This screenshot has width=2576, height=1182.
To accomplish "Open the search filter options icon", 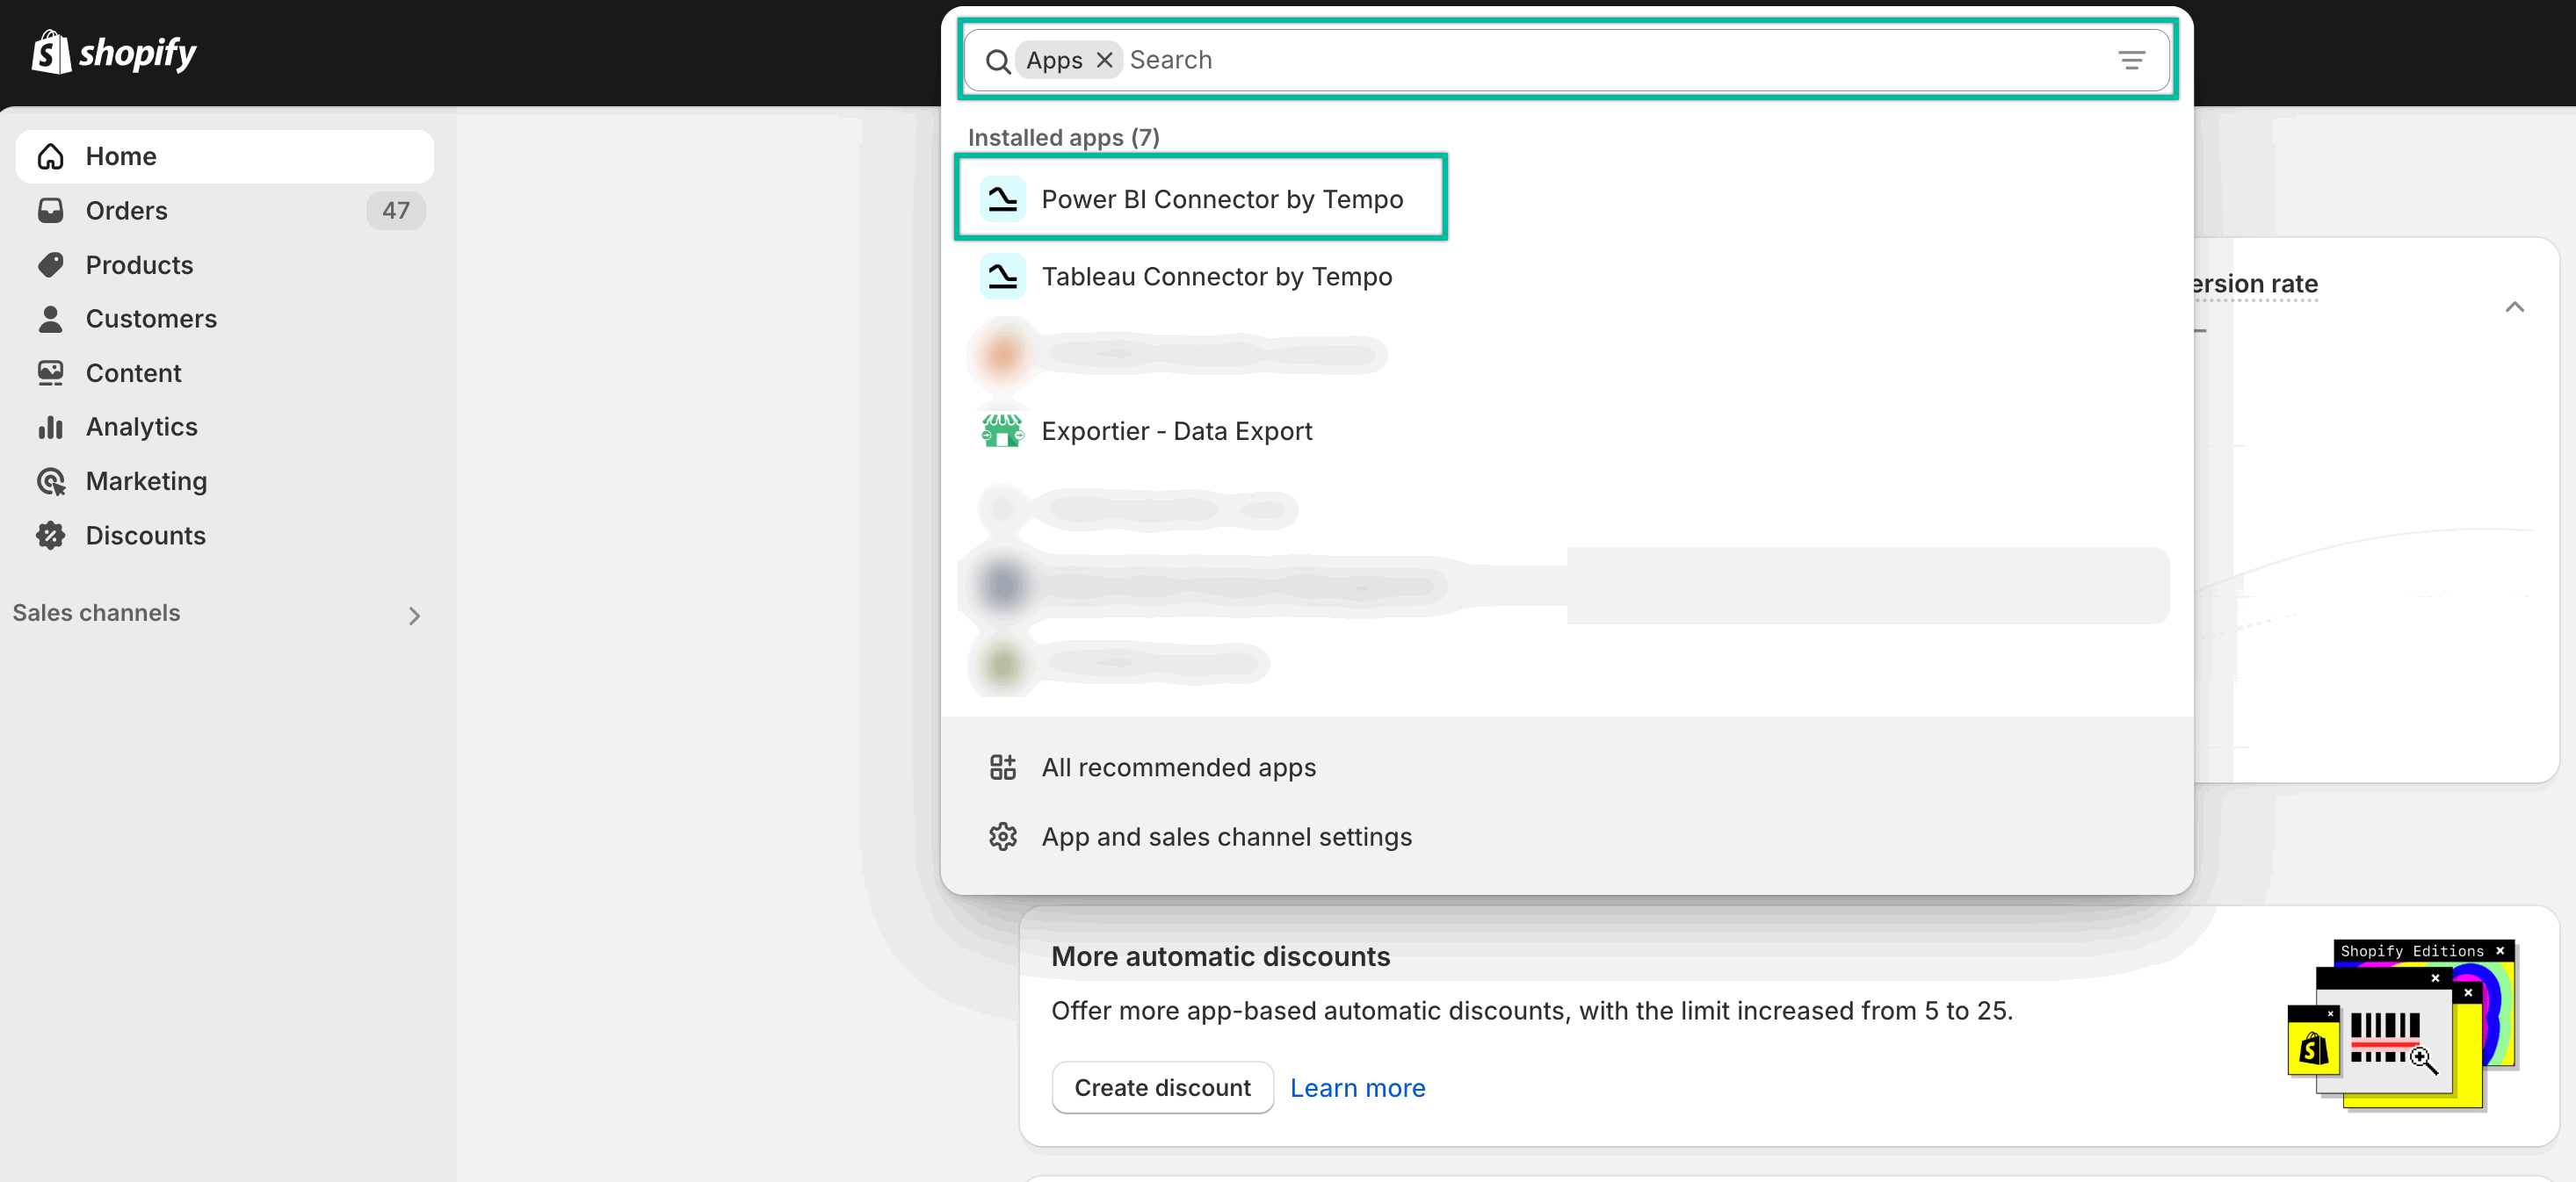I will pyautogui.click(x=2131, y=59).
